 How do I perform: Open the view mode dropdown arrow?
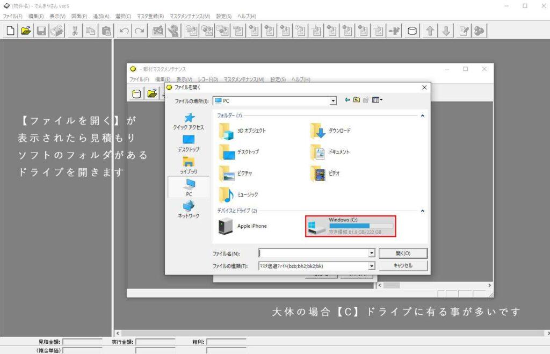[381, 100]
